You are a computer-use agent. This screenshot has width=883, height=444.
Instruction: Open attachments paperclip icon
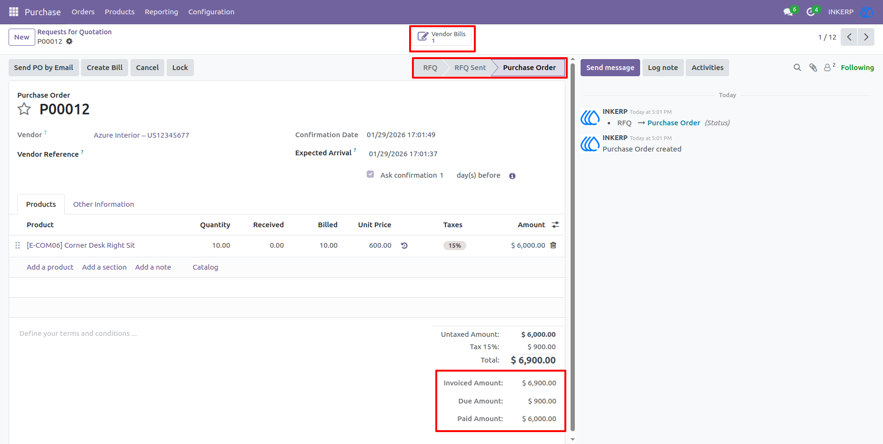coord(813,68)
